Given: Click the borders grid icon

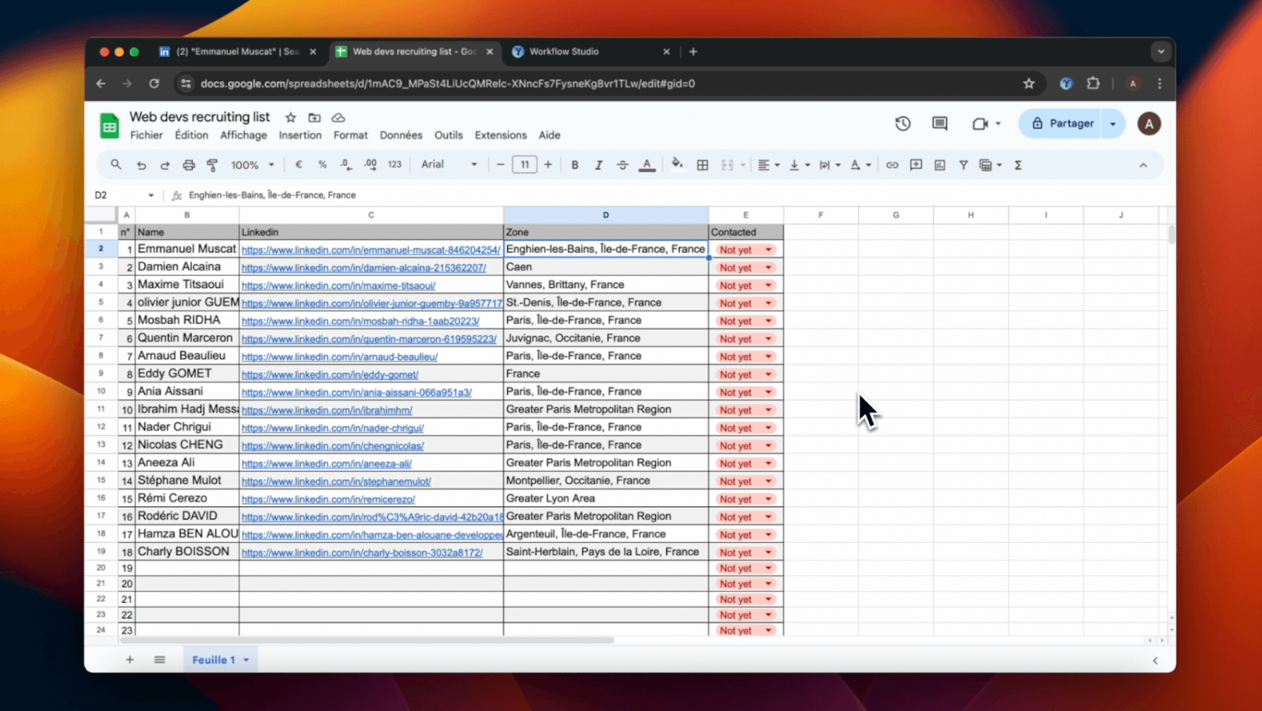Looking at the screenshot, I should point(702,165).
